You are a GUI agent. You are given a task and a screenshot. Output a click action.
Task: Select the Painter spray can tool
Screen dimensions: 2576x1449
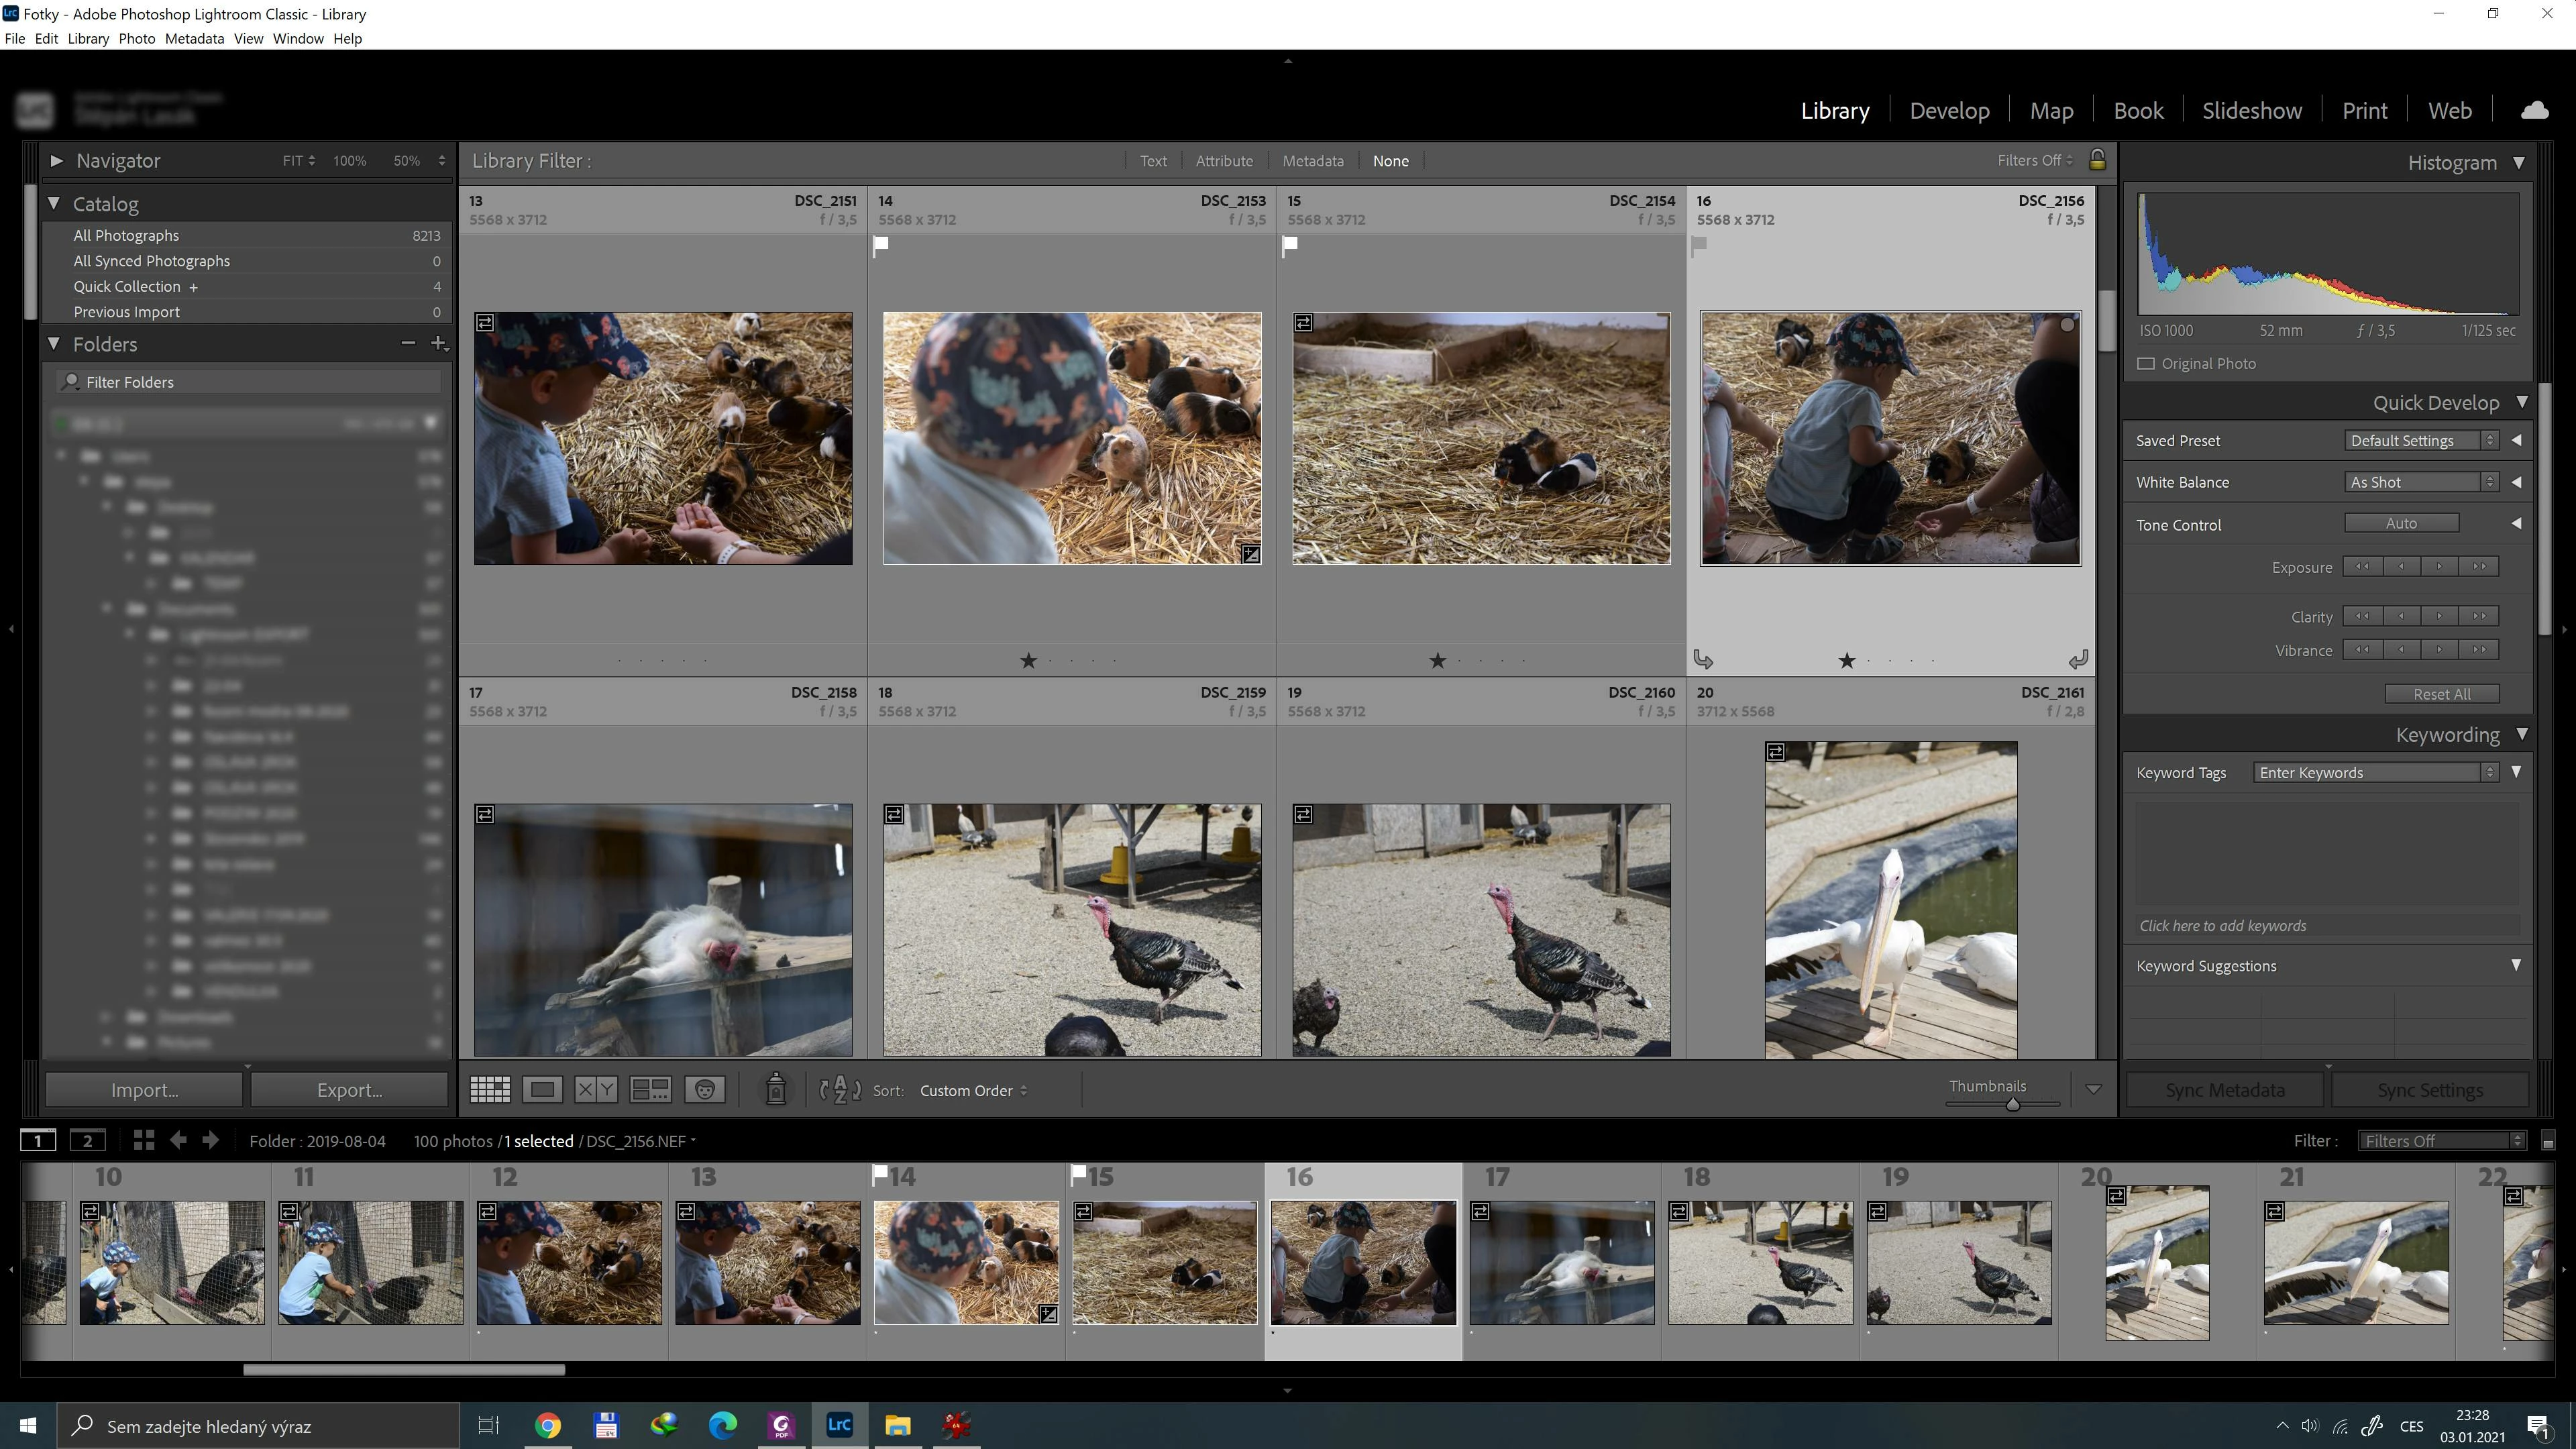pos(775,1090)
